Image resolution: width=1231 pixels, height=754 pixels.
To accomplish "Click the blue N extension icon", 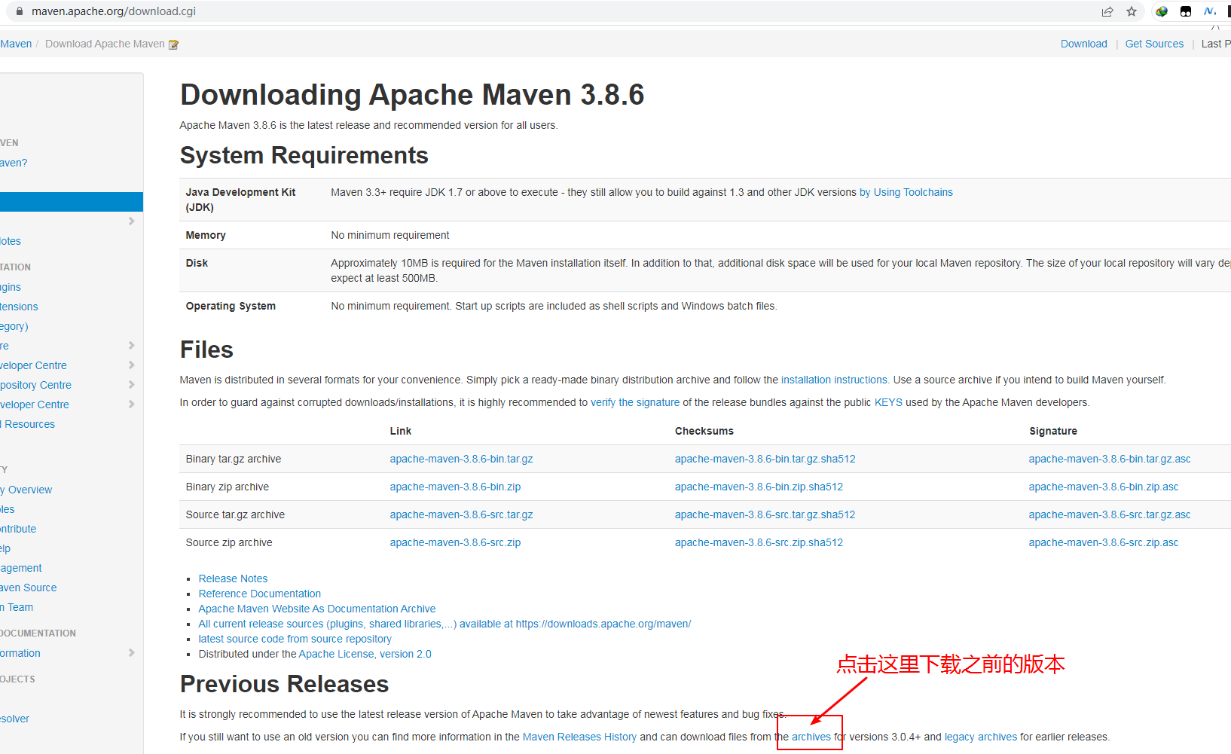I will point(1210,11).
